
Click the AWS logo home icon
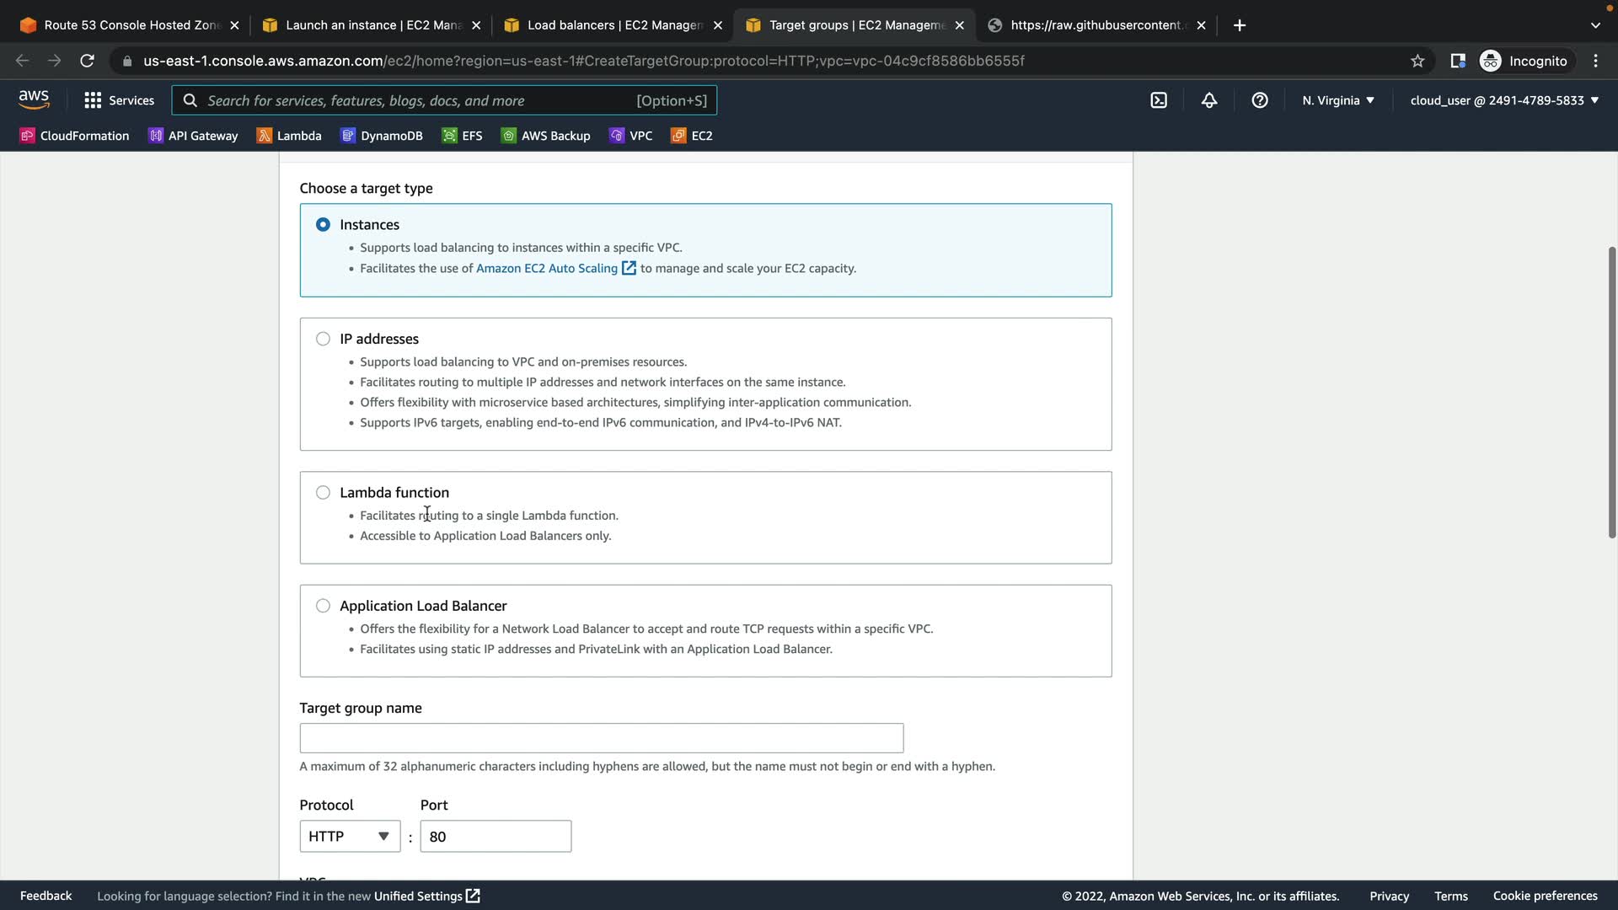(x=34, y=99)
